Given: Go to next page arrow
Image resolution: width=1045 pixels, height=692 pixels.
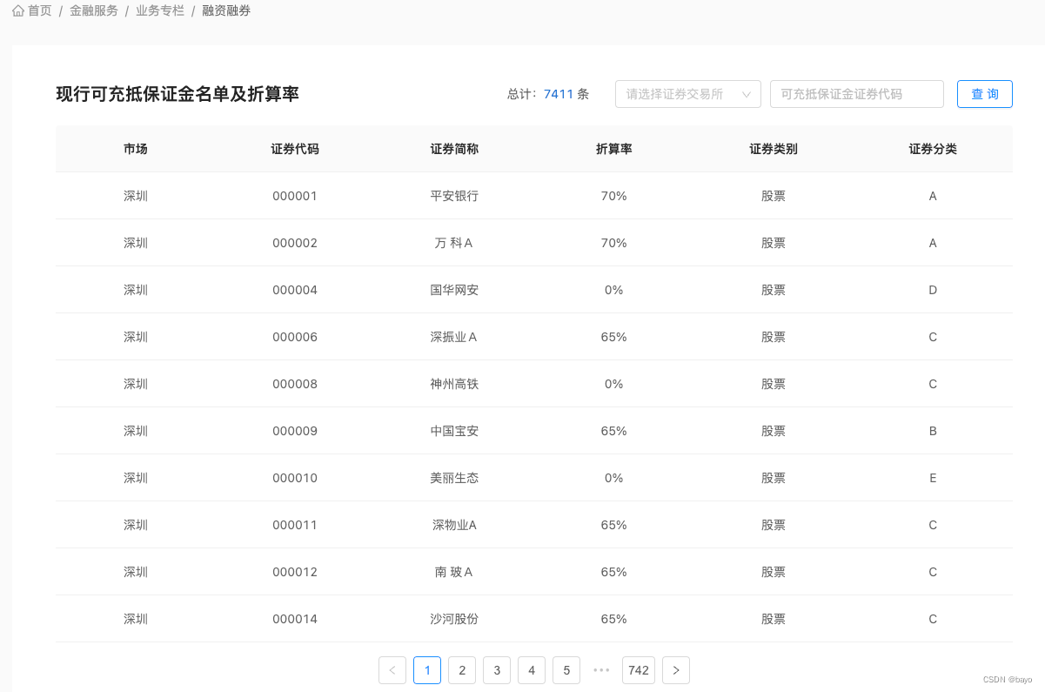Looking at the screenshot, I should pos(676,670).
